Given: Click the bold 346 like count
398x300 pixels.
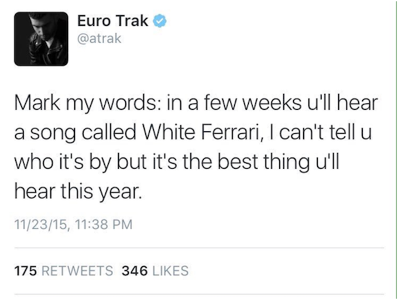Looking at the screenshot, I should pos(135,271).
